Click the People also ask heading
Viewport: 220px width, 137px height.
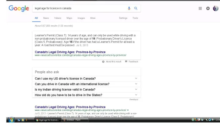click(x=47, y=72)
